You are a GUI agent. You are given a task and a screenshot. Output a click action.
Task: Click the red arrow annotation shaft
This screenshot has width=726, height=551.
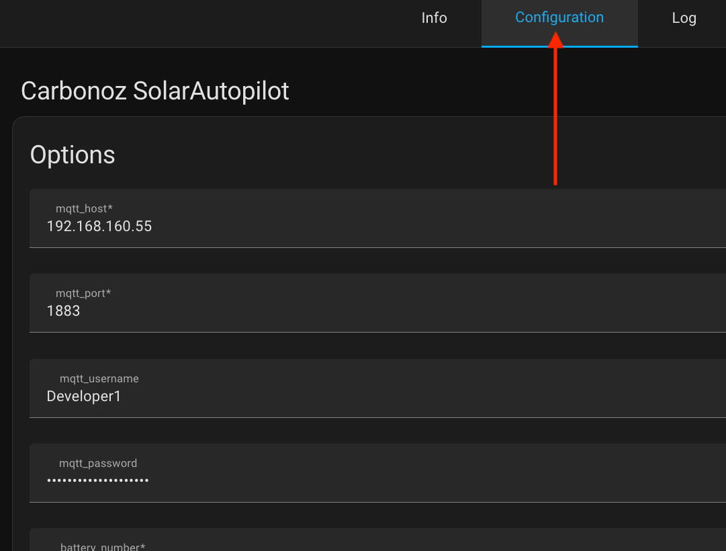[555, 121]
